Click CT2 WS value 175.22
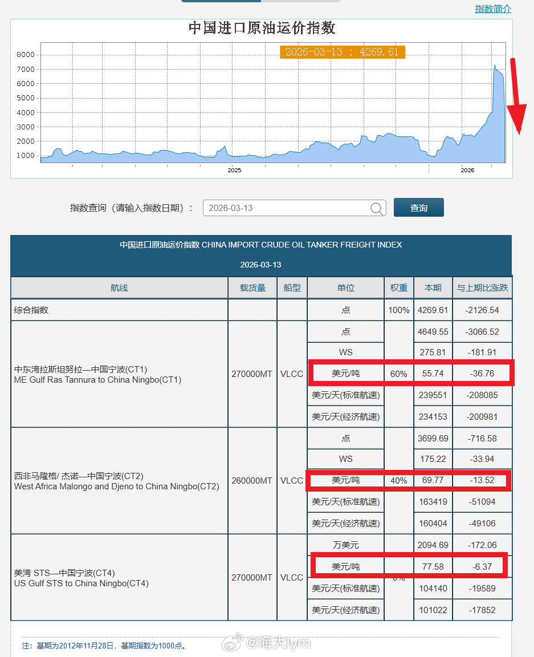The height and width of the screenshot is (657, 534). click(433, 459)
